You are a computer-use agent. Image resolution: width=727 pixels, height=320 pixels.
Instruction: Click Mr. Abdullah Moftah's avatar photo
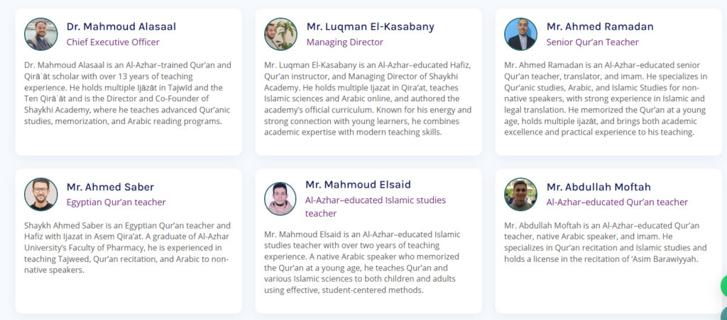pyautogui.click(x=520, y=194)
